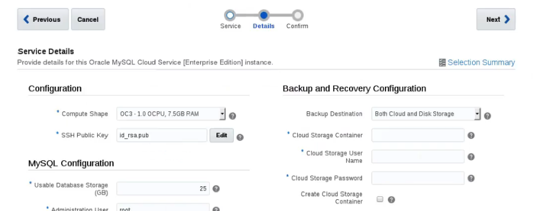The height and width of the screenshot is (211, 548).
Task: Click the Cloud Storage Container field
Action: 418,135
